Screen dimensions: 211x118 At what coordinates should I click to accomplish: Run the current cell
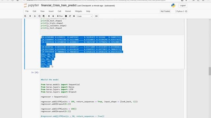[60, 16]
